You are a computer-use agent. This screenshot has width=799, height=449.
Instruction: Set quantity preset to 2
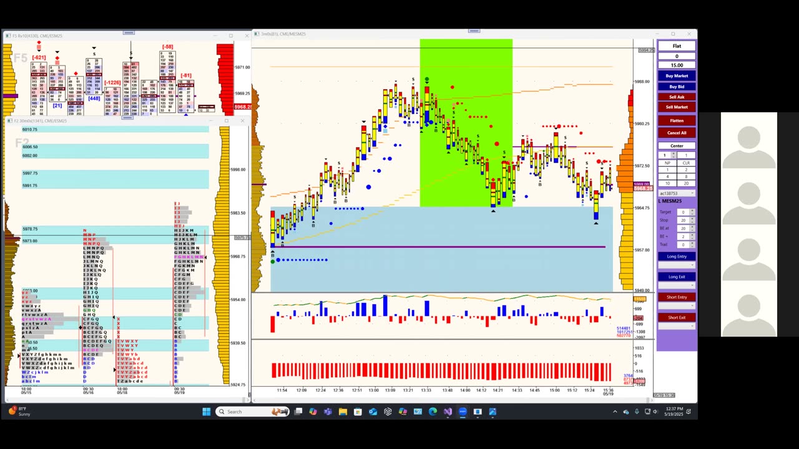686,170
